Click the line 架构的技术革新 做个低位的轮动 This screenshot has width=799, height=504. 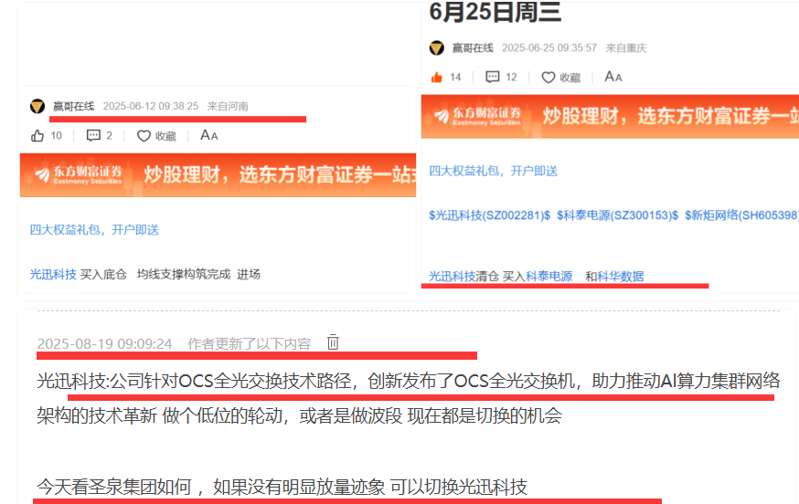(x=299, y=416)
